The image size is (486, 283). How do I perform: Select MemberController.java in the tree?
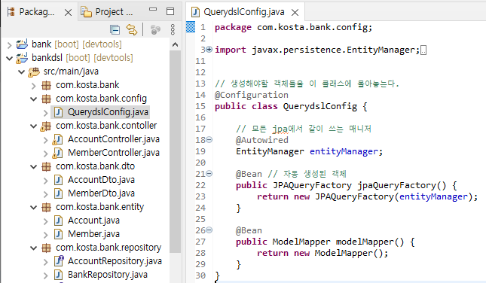[x=114, y=153]
